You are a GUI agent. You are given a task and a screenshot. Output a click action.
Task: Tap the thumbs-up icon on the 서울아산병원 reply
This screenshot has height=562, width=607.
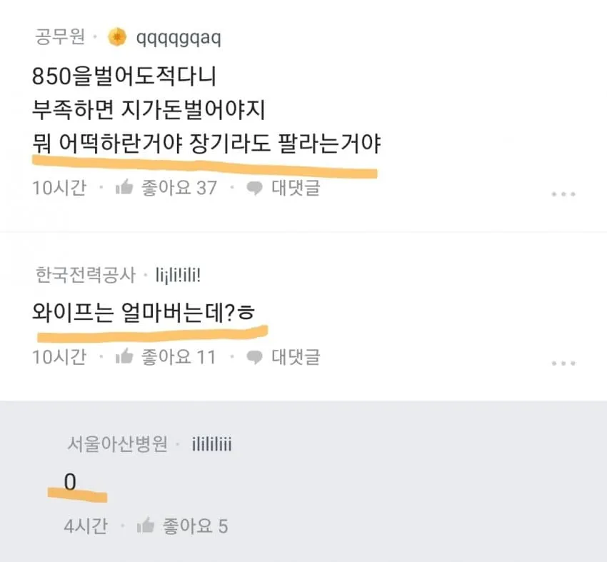pyautogui.click(x=146, y=526)
